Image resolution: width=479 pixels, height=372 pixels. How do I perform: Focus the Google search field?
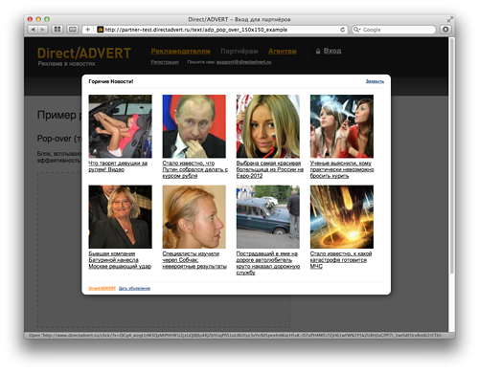[394, 30]
